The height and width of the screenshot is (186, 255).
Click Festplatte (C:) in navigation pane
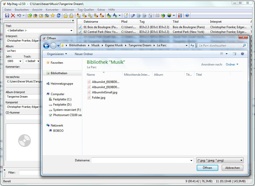[62, 99]
